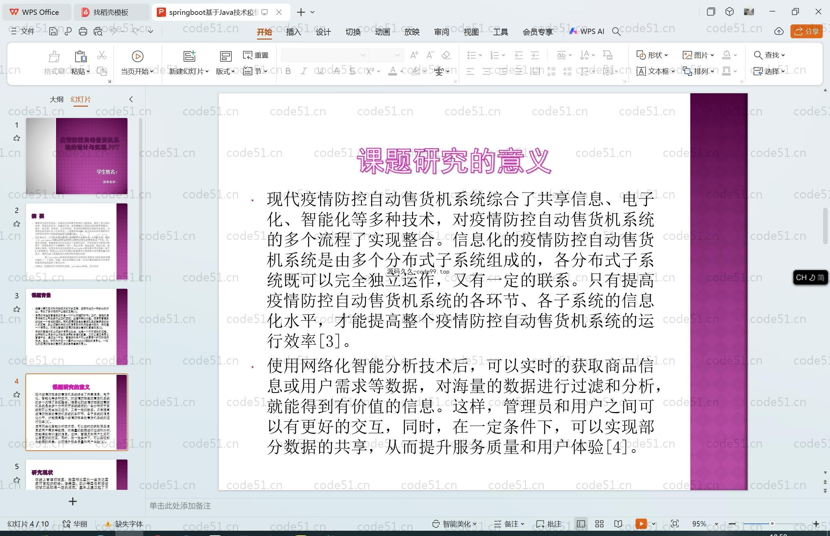Toggle normal view button in status bar

pyautogui.click(x=581, y=524)
